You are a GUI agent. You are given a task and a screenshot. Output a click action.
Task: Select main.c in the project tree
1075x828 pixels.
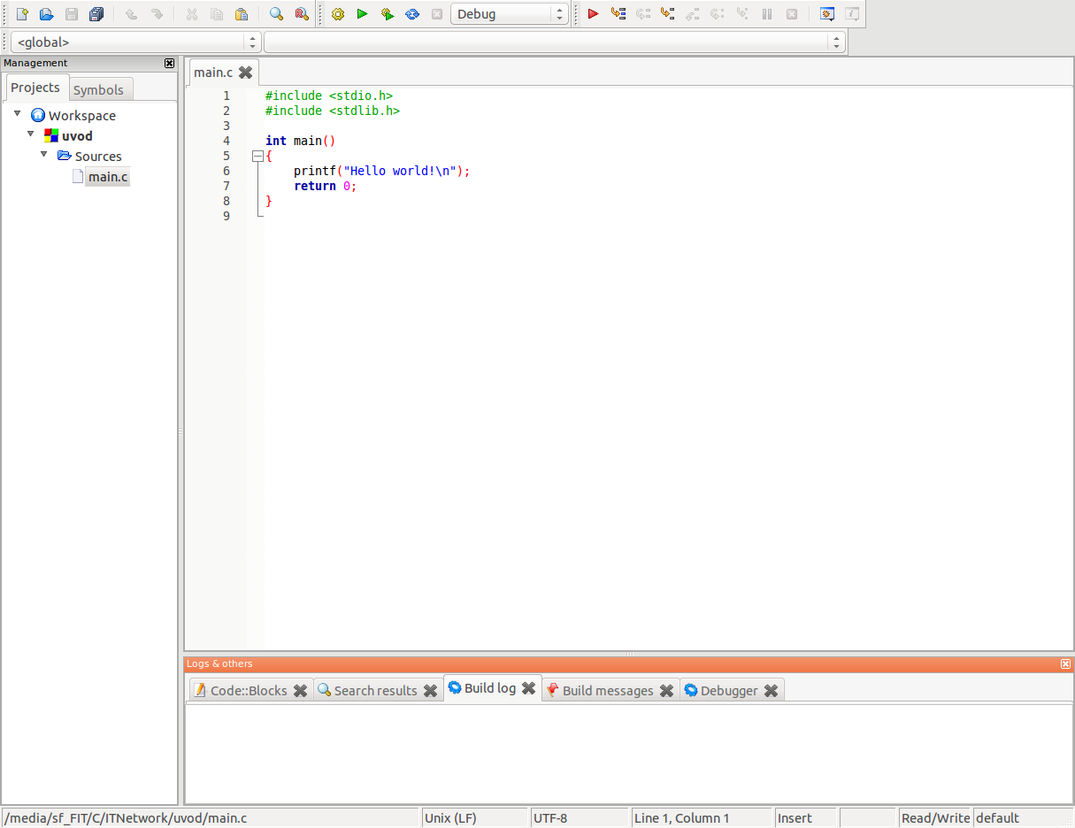coord(107,177)
